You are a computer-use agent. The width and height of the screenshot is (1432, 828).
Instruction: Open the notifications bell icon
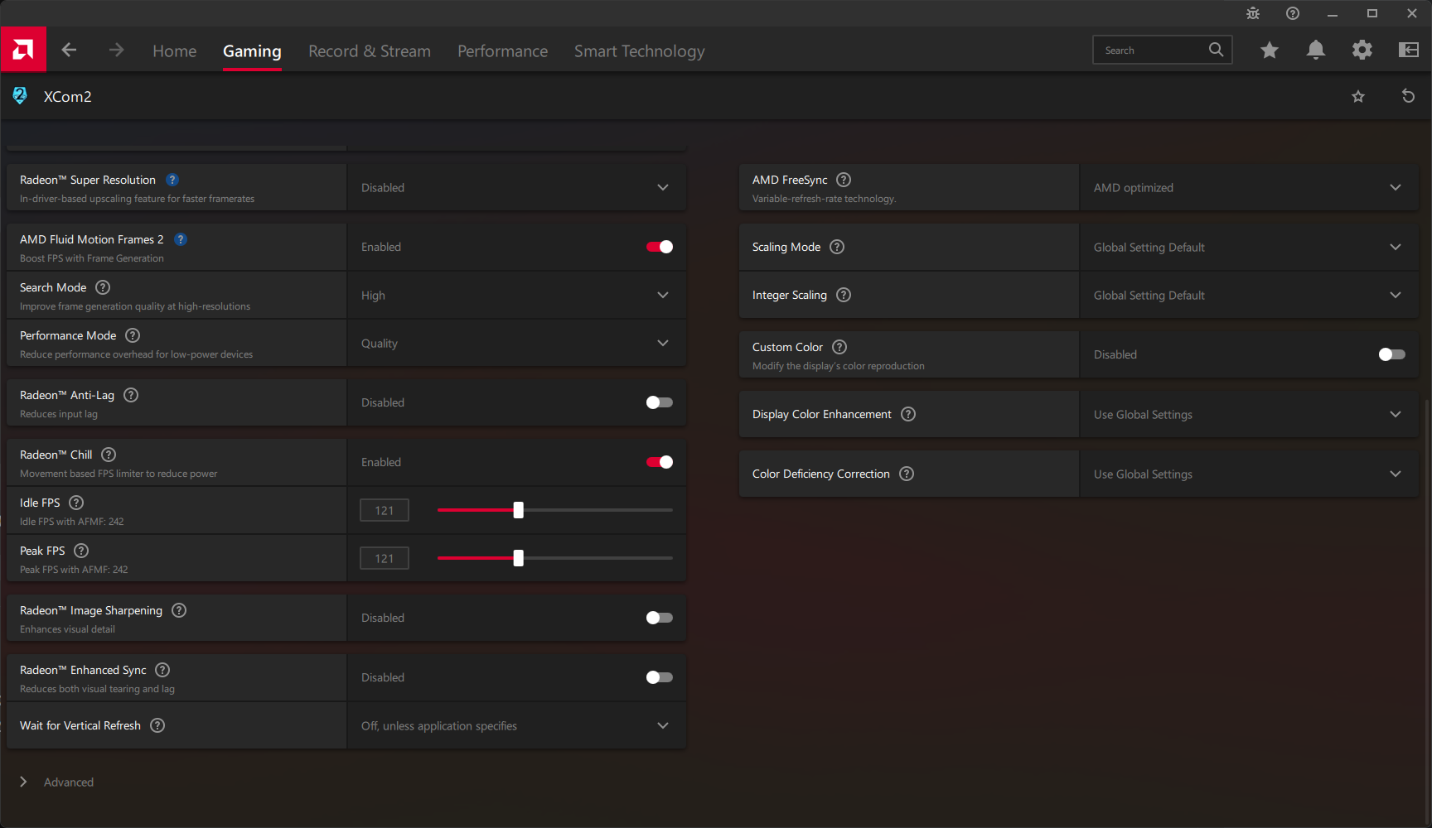click(x=1315, y=51)
